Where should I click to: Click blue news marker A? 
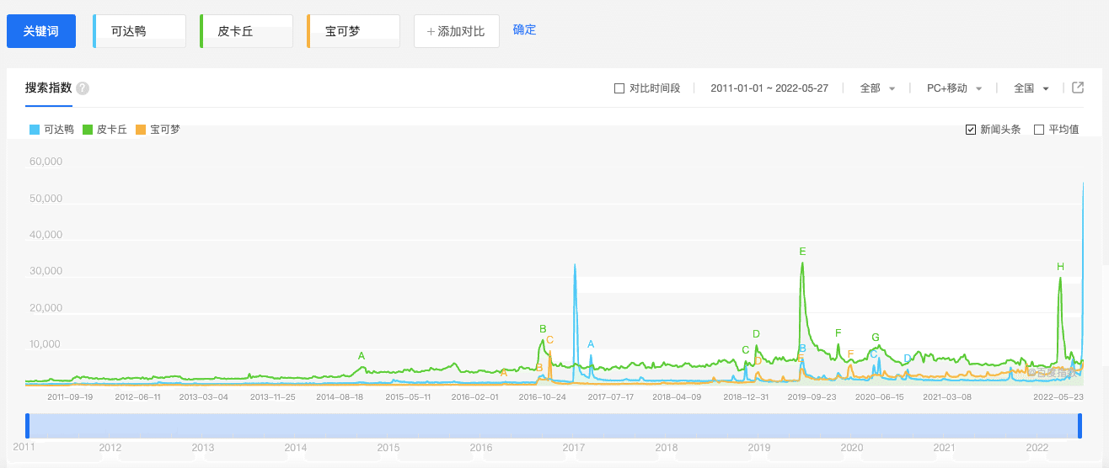pos(591,344)
